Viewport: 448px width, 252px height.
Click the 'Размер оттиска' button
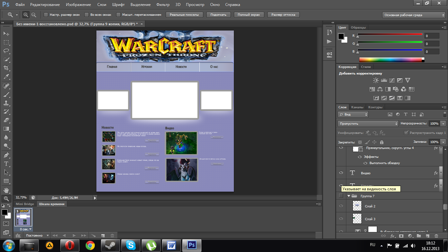pos(283,15)
